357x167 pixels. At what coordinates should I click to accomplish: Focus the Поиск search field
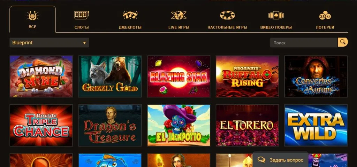click(304, 42)
